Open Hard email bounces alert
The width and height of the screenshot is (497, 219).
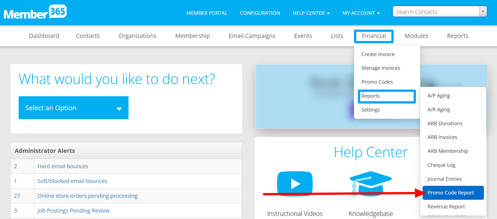[x=63, y=166]
